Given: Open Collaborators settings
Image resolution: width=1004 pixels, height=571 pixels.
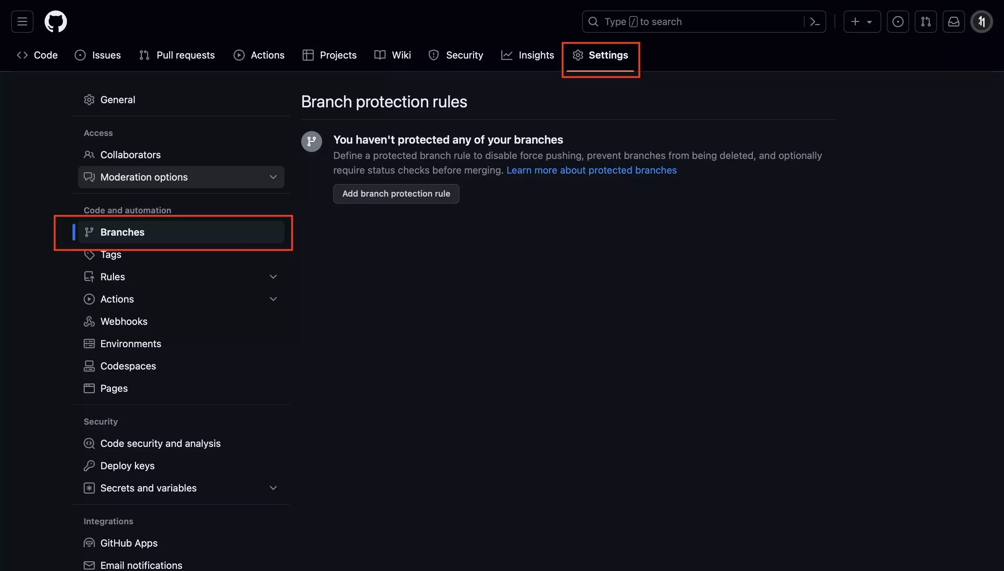Looking at the screenshot, I should pyautogui.click(x=181, y=154).
